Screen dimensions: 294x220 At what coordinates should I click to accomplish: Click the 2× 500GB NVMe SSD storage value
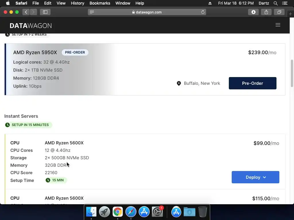pos(67,158)
